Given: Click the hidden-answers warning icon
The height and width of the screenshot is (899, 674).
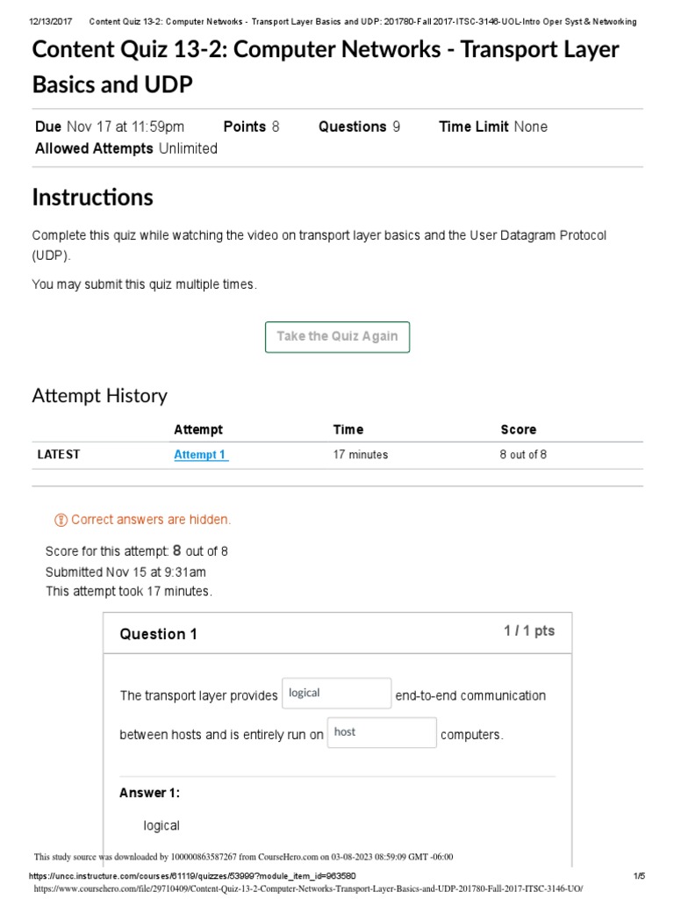Looking at the screenshot, I should coord(61,520).
